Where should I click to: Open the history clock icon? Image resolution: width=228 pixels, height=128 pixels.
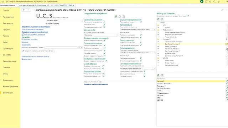coord(206,1)
